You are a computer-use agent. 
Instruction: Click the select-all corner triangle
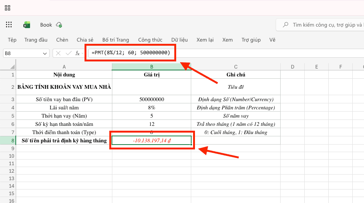tap(12, 67)
